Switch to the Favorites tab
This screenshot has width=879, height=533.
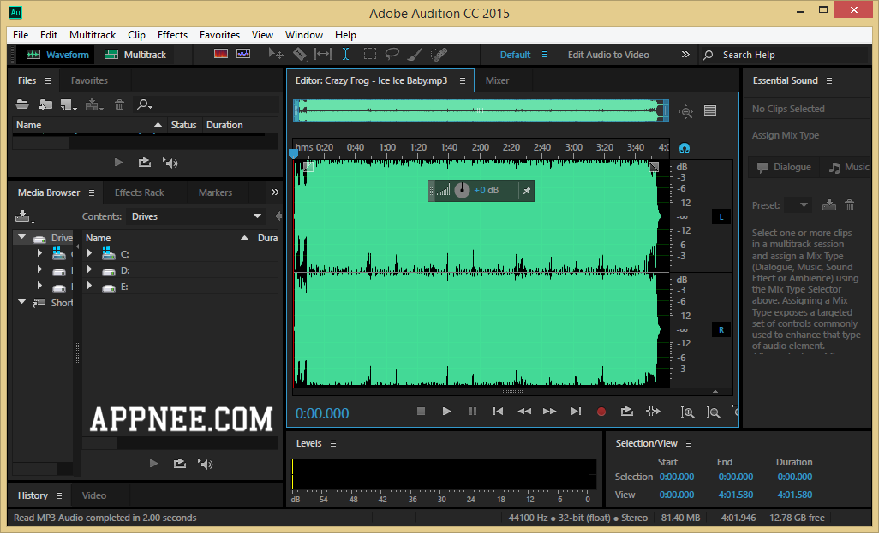click(89, 80)
